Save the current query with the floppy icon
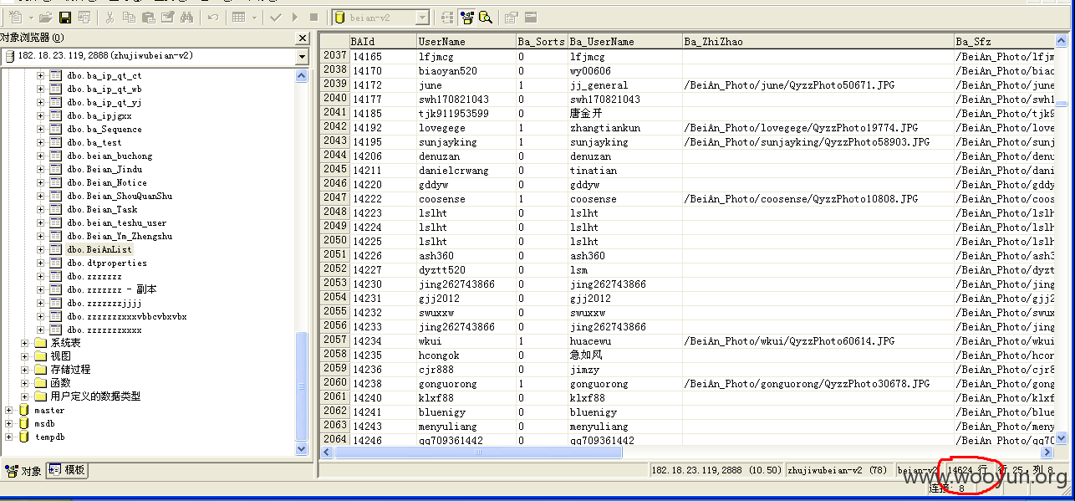 (65, 17)
